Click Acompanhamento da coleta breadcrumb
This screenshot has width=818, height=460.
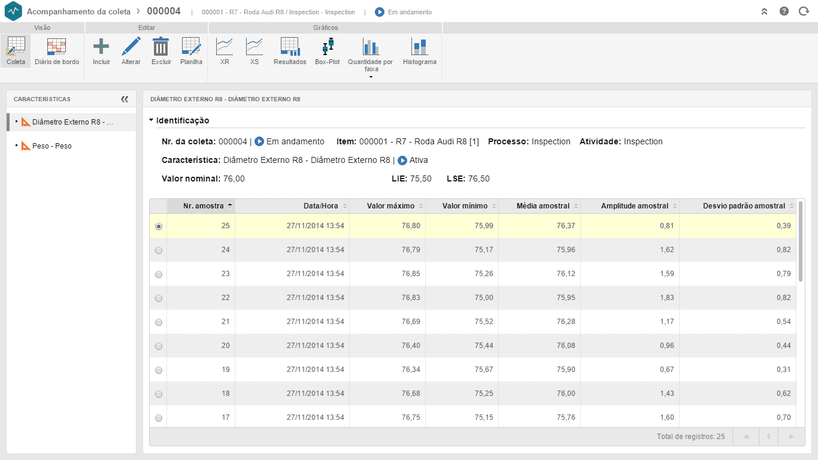click(79, 11)
